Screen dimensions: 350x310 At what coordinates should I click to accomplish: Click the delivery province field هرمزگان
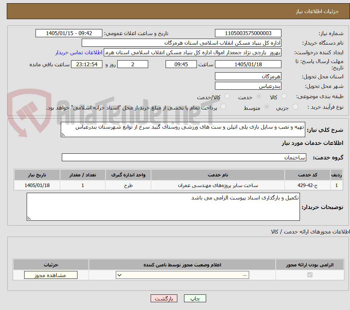tap(248, 76)
